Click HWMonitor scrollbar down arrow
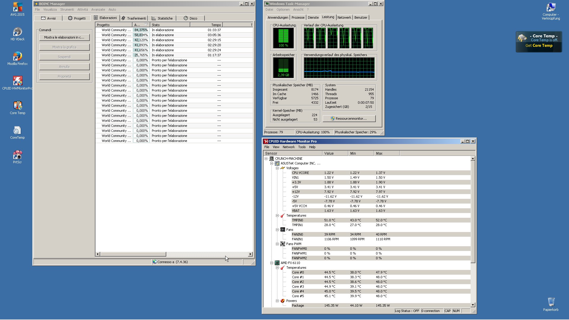Screen dimensions: 569x320 (473, 305)
